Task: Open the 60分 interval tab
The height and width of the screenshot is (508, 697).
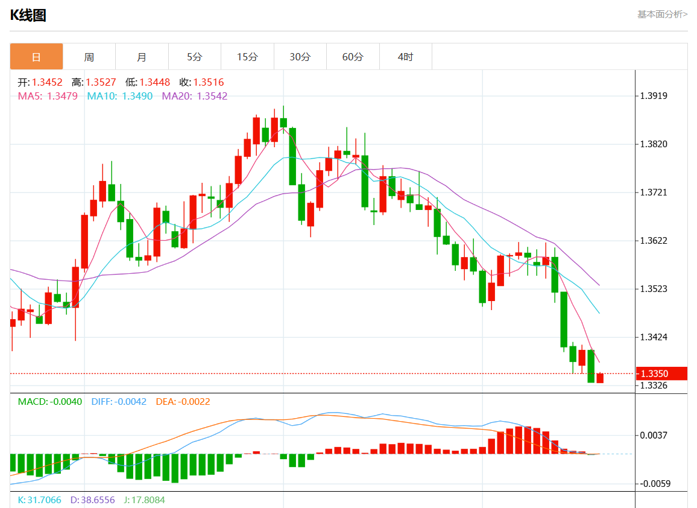Action: click(353, 57)
